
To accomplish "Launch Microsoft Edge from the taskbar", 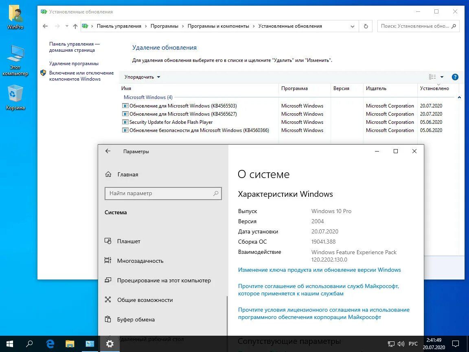I will click(50, 343).
